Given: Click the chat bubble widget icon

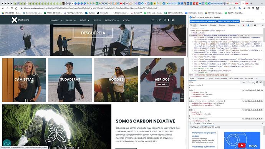Looking at the screenshot, I should click(x=7, y=143).
